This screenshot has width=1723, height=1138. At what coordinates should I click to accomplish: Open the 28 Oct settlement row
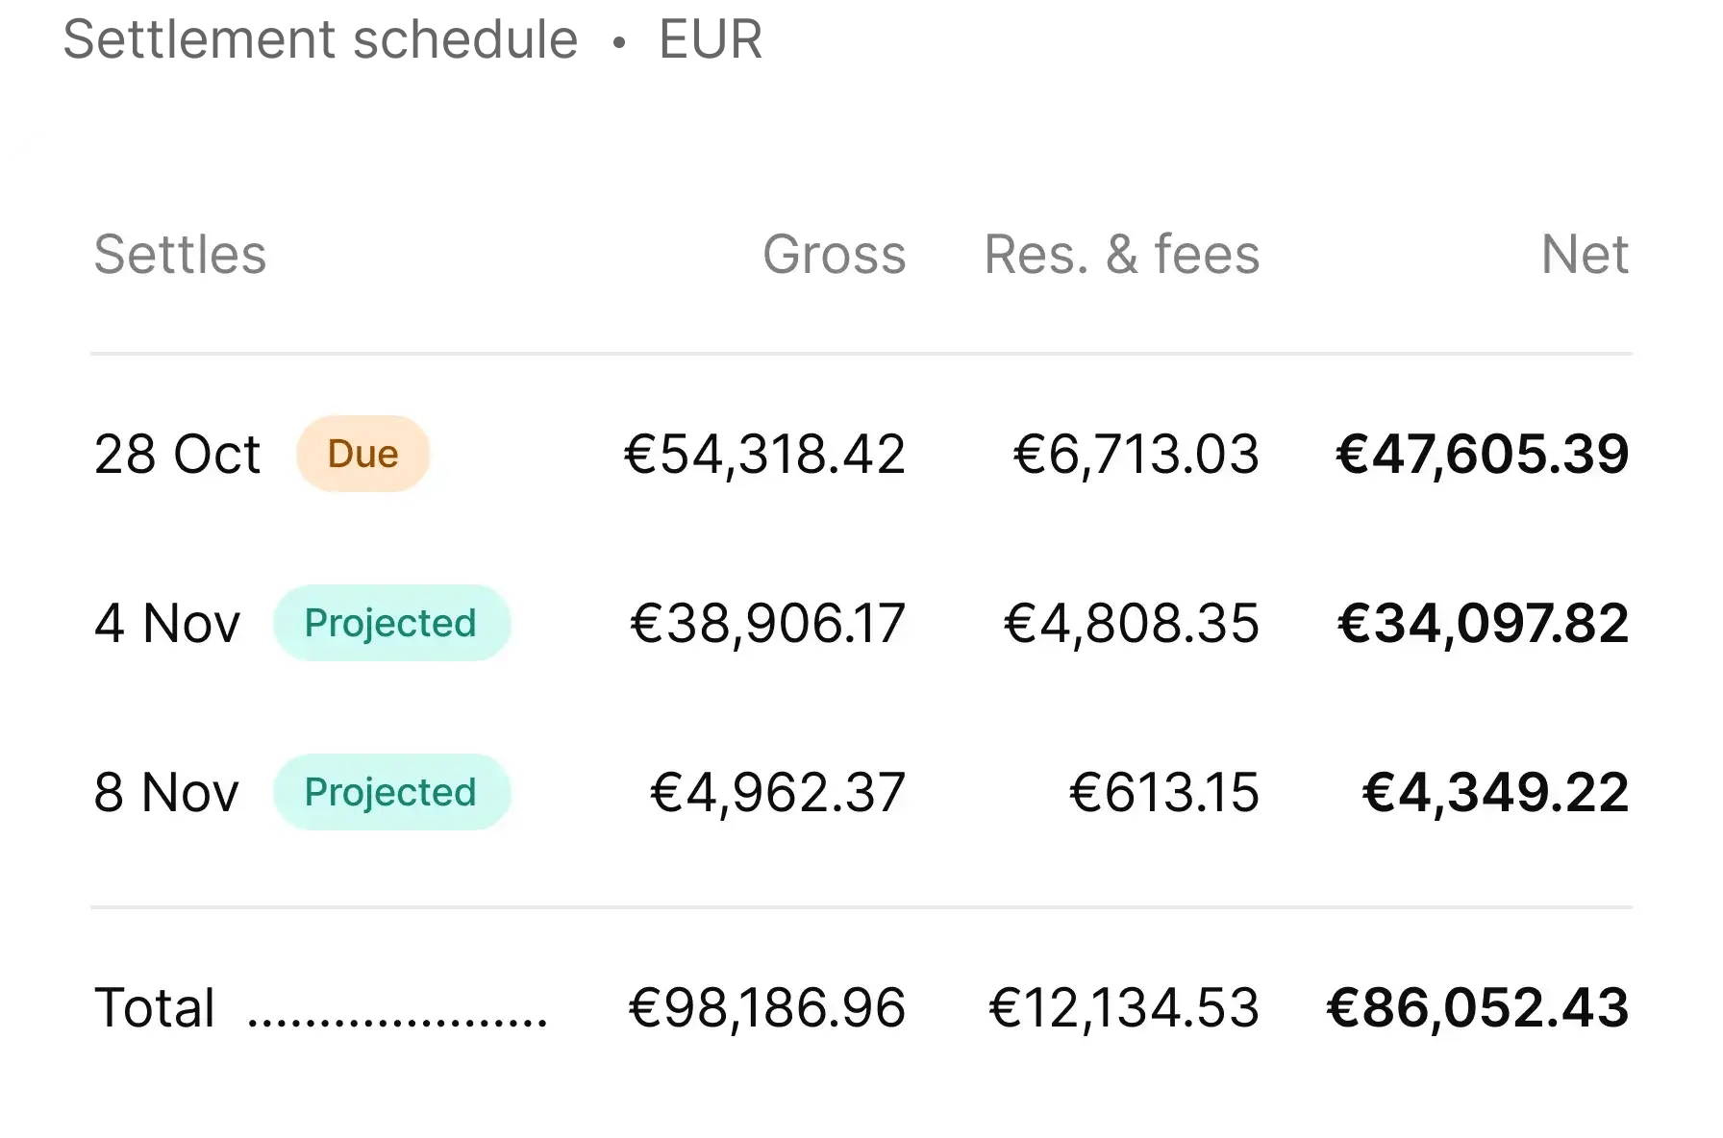point(861,454)
